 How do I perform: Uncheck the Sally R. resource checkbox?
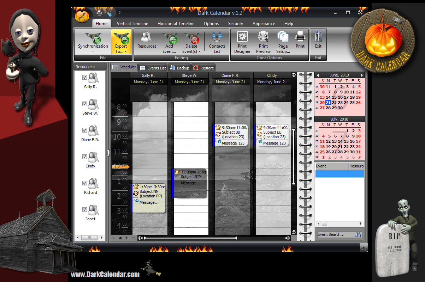pyautogui.click(x=84, y=77)
